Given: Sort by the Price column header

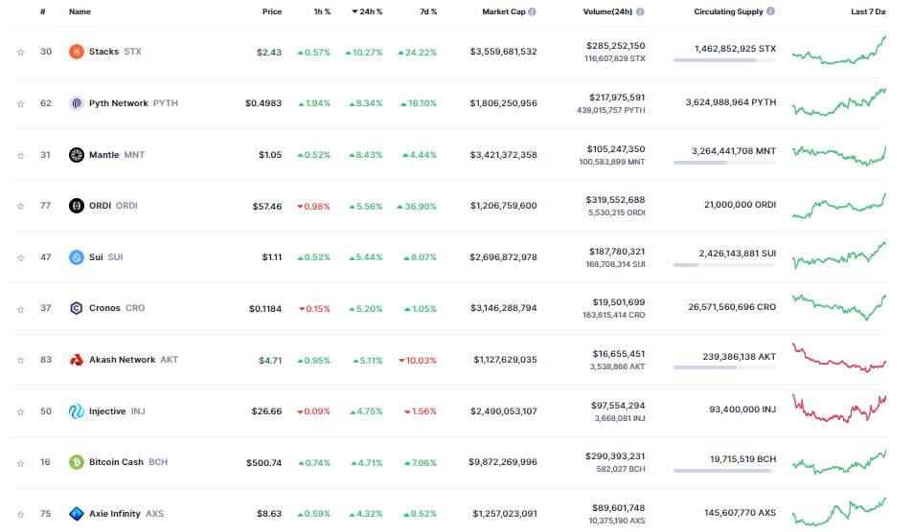Looking at the screenshot, I should click(x=272, y=11).
